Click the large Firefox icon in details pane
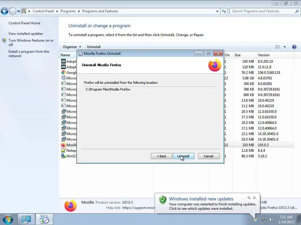This screenshot has width=301, height=225. coord(71,205)
